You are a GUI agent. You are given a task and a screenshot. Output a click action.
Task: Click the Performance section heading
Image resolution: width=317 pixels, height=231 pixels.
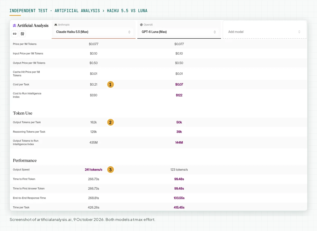[x=25, y=160]
